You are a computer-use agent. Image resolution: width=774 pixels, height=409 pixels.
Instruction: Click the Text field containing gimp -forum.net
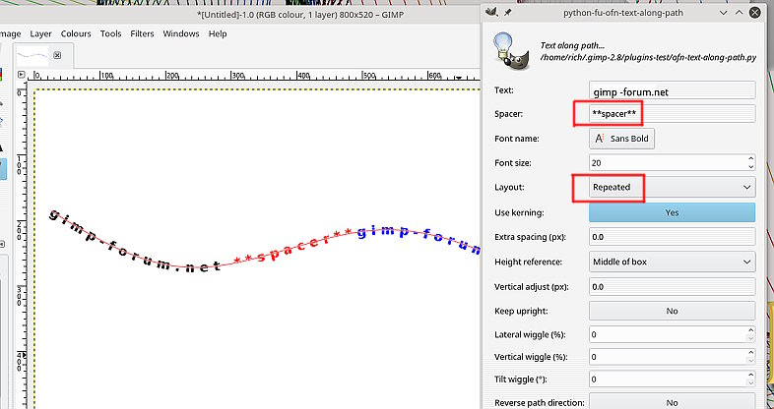tap(672, 91)
